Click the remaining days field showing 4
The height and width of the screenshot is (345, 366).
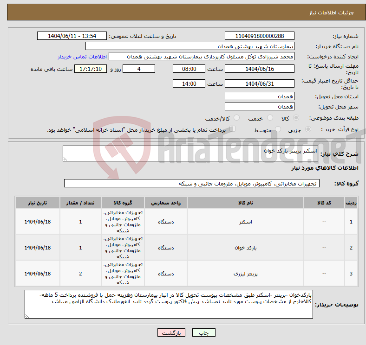tap(139, 69)
